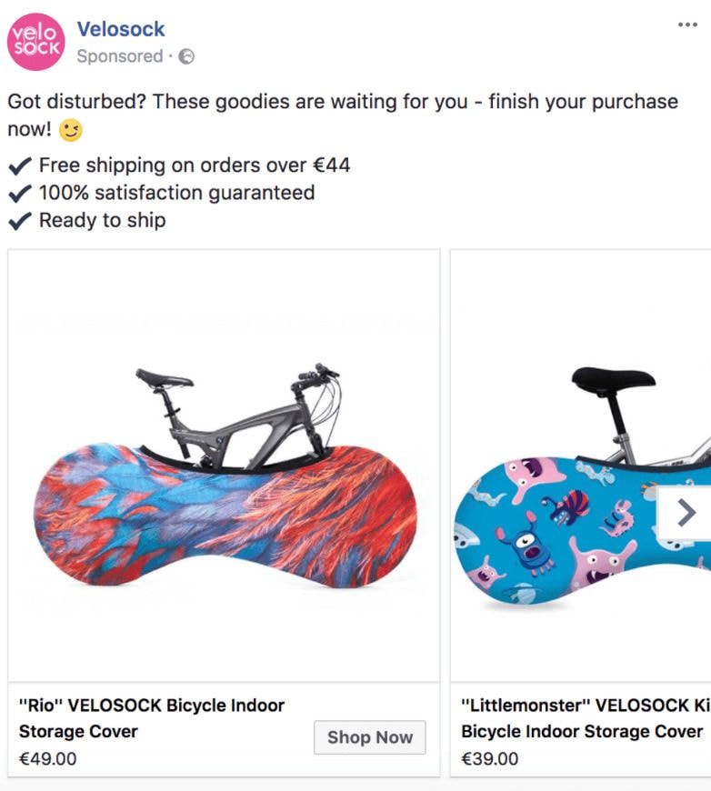Click the 100% satisfaction guaranteed line
This screenshot has width=711, height=791.
coord(176,193)
